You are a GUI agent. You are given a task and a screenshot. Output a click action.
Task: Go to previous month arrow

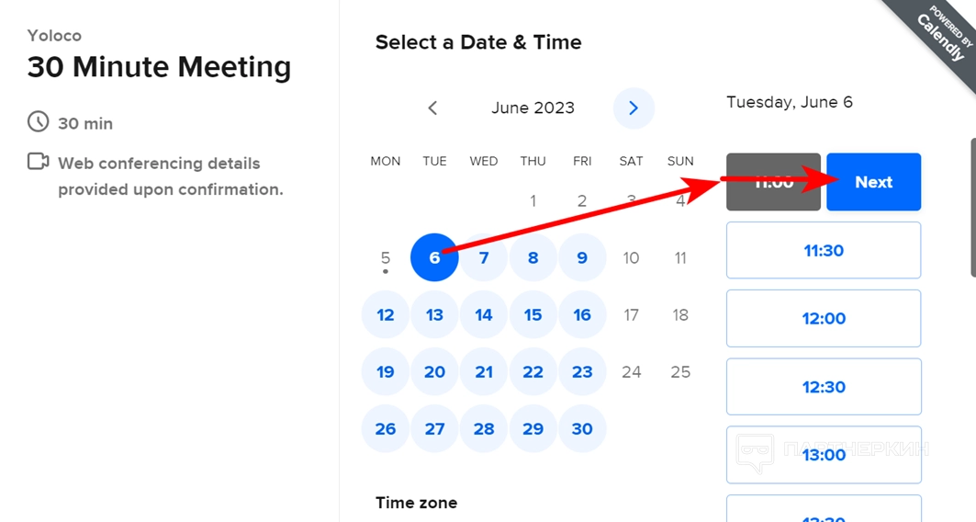tap(432, 108)
